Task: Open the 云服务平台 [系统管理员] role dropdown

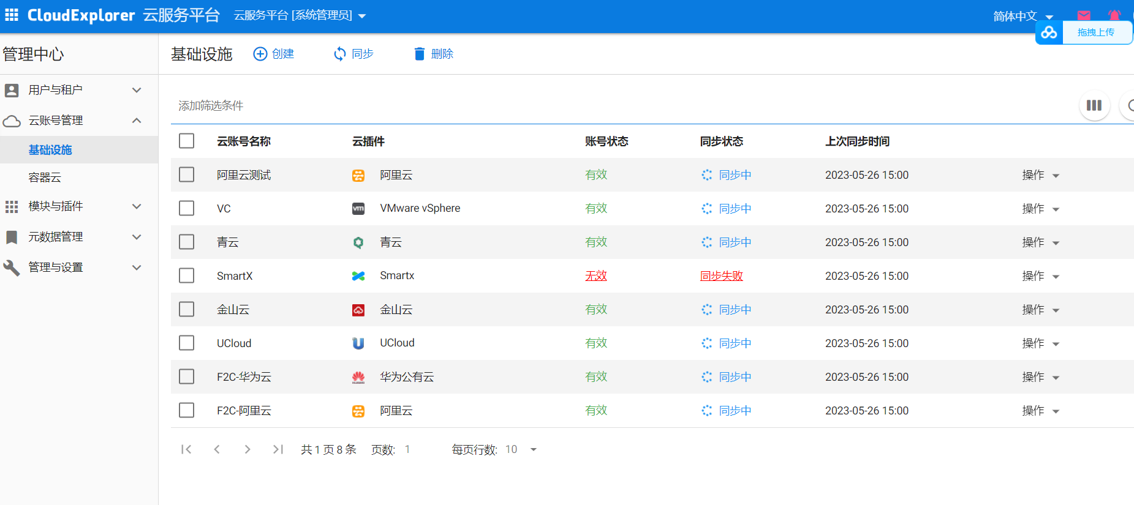Action: (x=300, y=15)
